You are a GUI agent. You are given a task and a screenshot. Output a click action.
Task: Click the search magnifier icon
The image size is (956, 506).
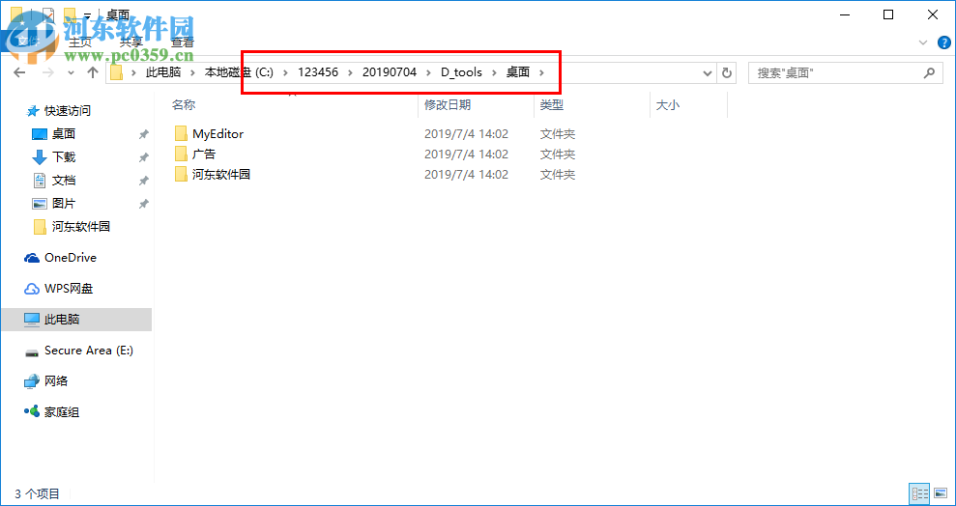[x=929, y=73]
